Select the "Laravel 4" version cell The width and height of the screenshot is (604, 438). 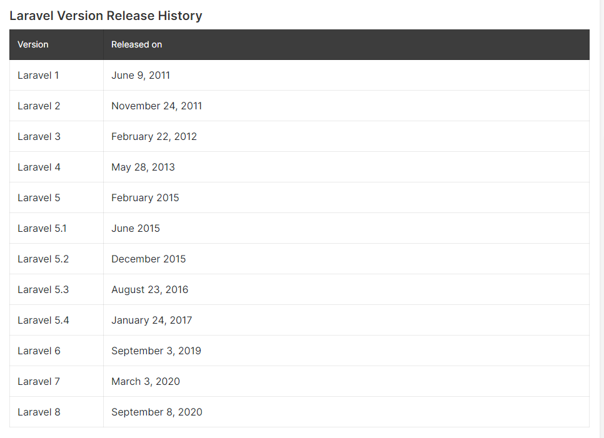(x=39, y=167)
